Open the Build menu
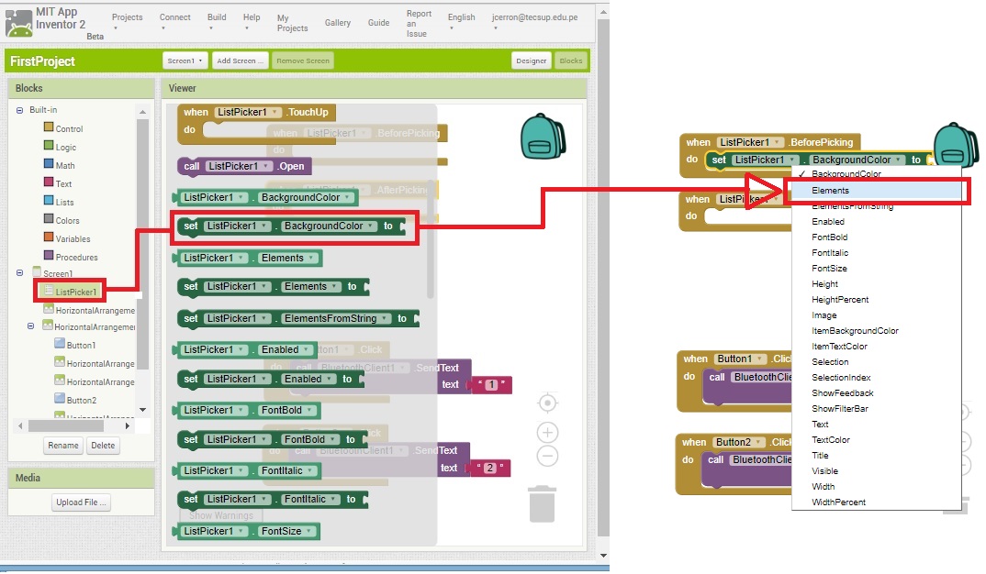The width and height of the screenshot is (986, 574). tap(217, 21)
